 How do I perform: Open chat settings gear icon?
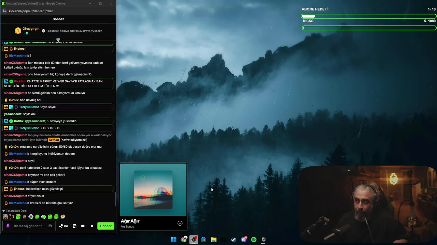click(x=92, y=226)
